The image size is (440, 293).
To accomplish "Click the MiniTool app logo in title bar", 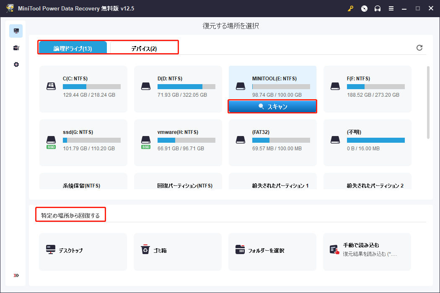I will [10, 8].
